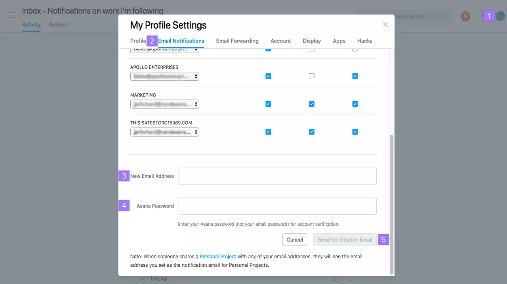The width and height of the screenshot is (507, 284).
Task: Toggle middle checkbox for THISISATESTORG15369.COM
Action: pos(312,132)
